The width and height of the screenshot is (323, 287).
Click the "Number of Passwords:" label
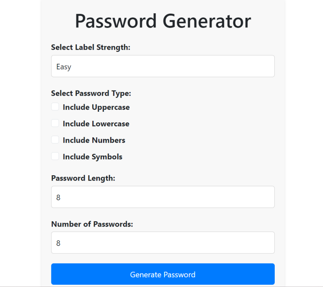click(92, 224)
